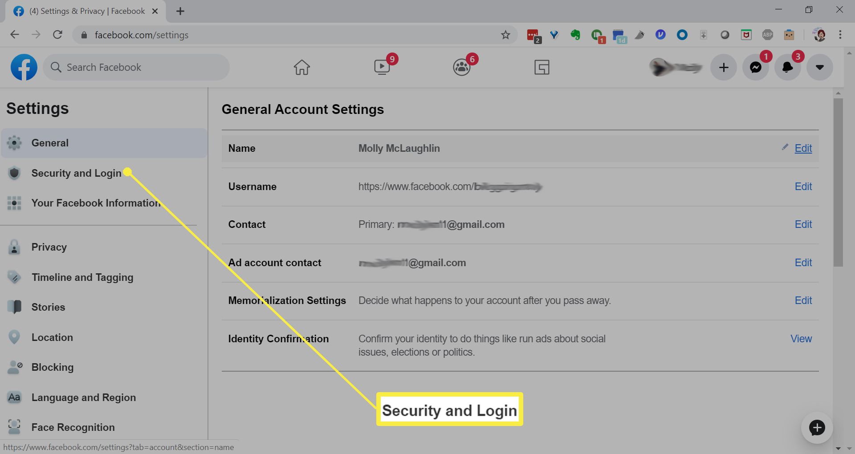Viewport: 855px width, 454px height.
Task: Click browser Back arrow
Action: [x=15, y=35]
